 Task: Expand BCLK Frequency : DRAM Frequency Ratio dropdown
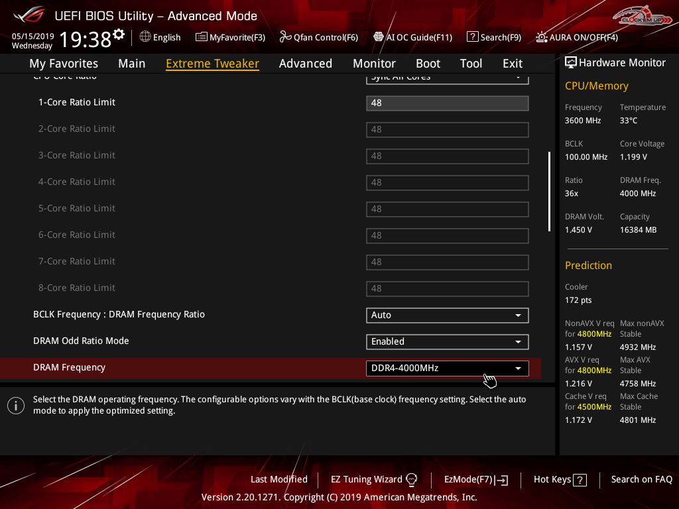(447, 315)
